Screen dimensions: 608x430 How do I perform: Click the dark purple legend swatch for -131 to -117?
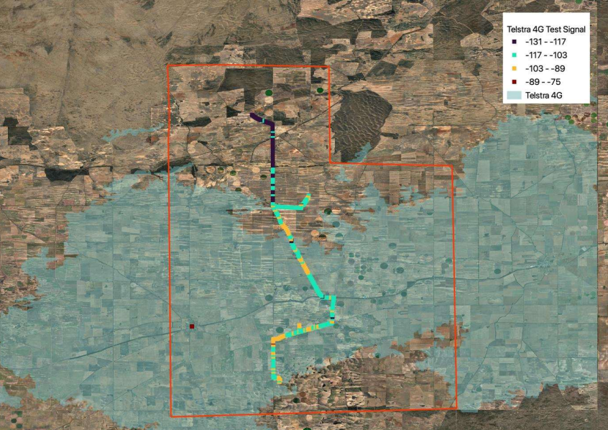pos(515,42)
